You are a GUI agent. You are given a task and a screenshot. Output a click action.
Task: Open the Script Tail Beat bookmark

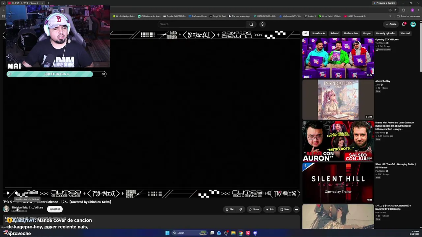tap(218, 16)
